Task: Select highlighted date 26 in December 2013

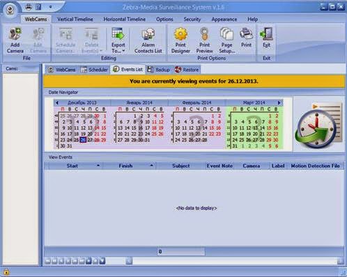Action: tap(83, 140)
